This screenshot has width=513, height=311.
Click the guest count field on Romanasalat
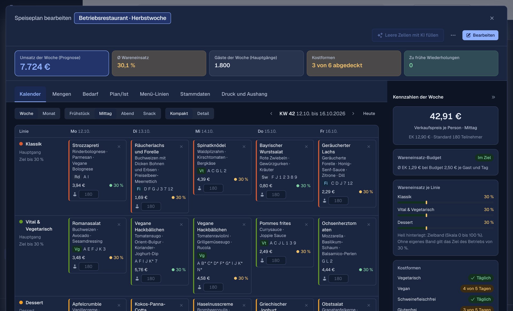click(x=88, y=266)
